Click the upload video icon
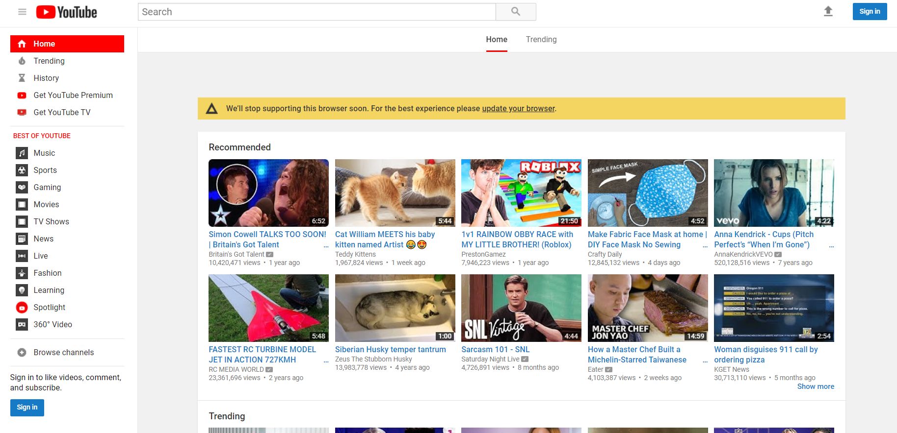 pyautogui.click(x=828, y=11)
